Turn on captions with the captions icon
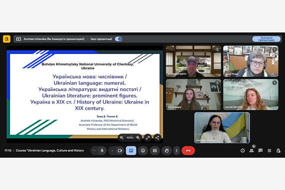Screen dimensions: 285x190 click(155, 150)
